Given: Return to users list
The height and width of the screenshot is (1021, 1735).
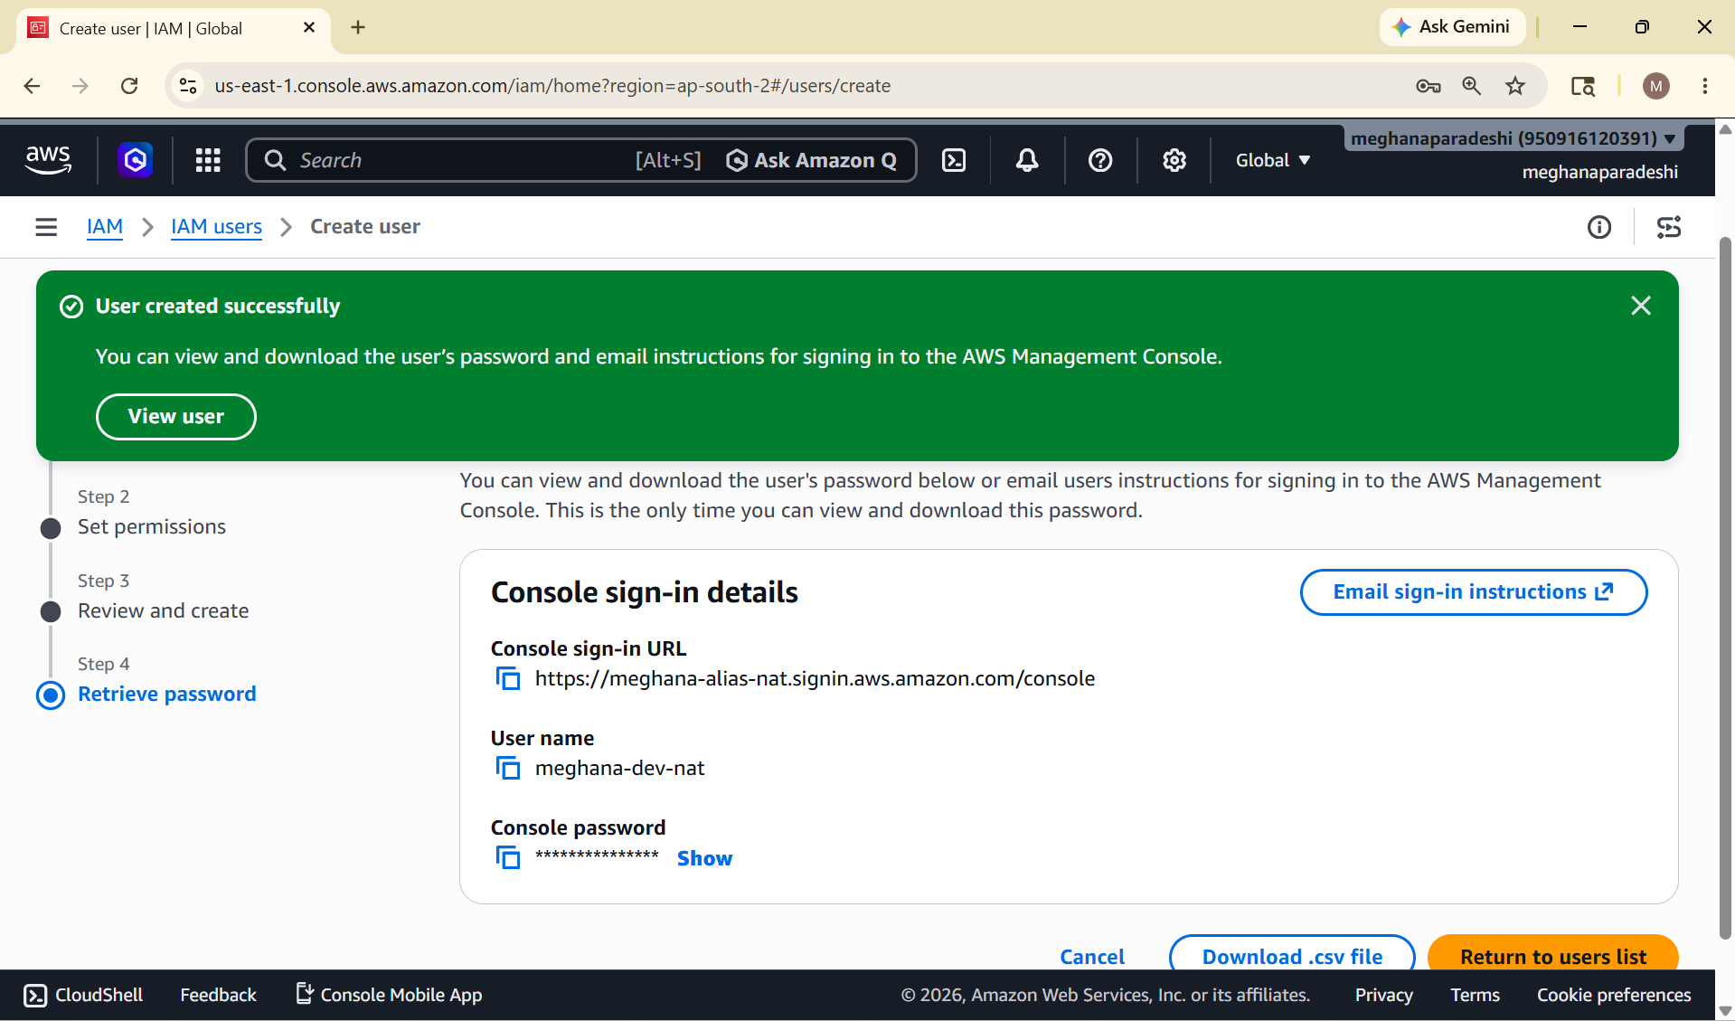Looking at the screenshot, I should (1553, 954).
